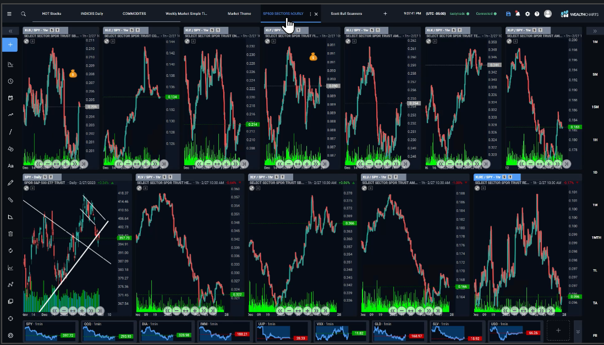This screenshot has height=345, width=604.
Task: Open the line chart analysis tool
Action: click(10, 268)
